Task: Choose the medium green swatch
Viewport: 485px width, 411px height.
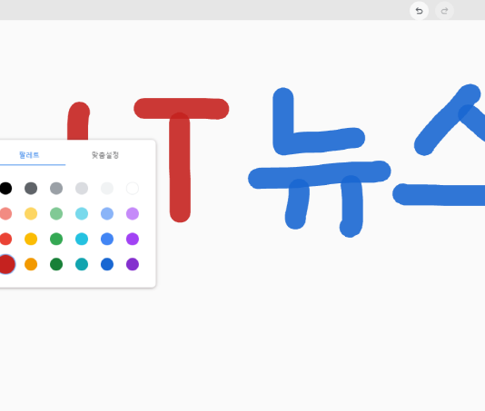Action: point(56,239)
